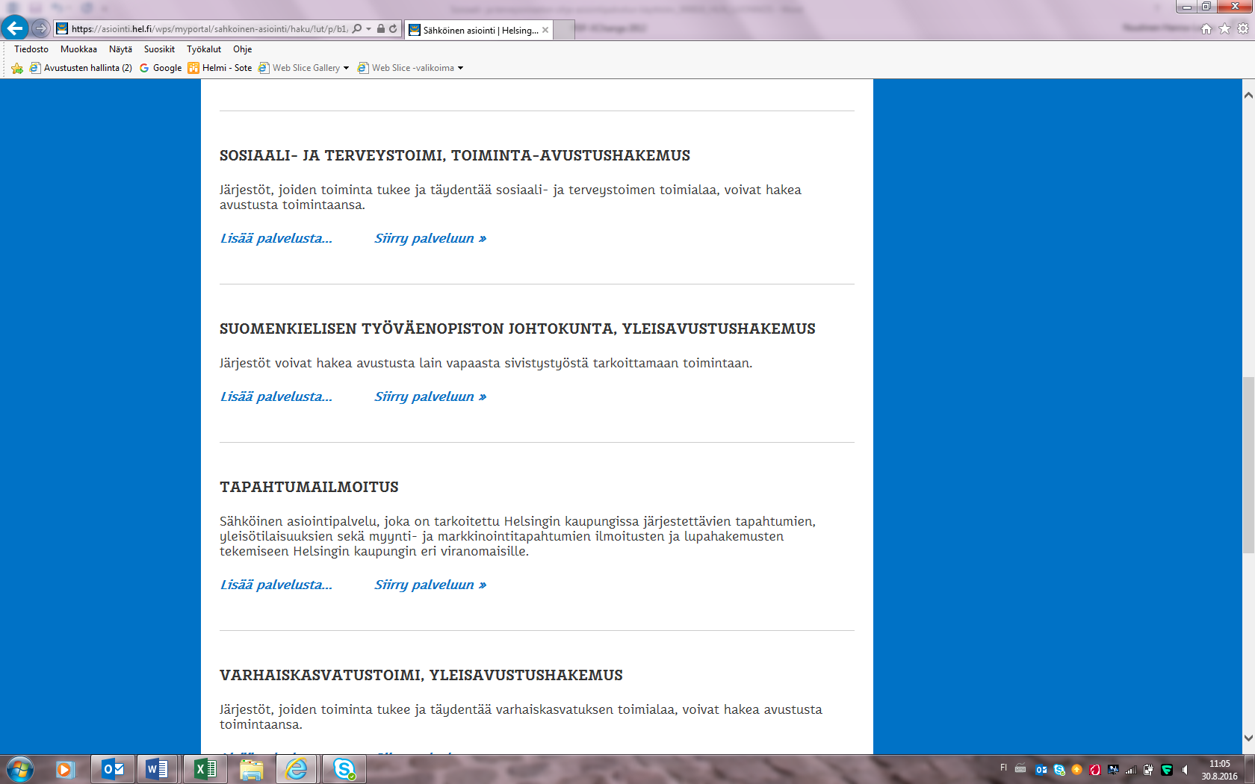Click the page scrollbar up arrow
This screenshot has height=784, width=1255.
click(1248, 96)
